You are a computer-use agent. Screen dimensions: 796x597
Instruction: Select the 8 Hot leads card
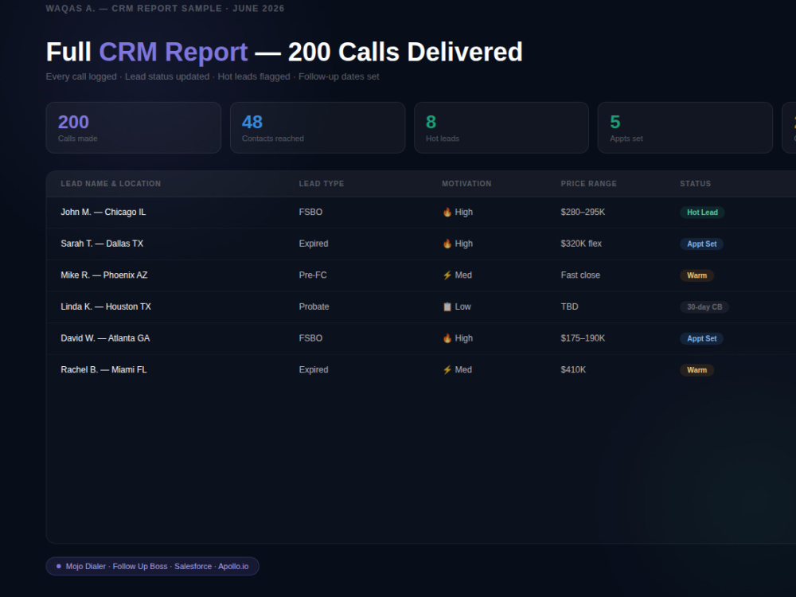501,127
